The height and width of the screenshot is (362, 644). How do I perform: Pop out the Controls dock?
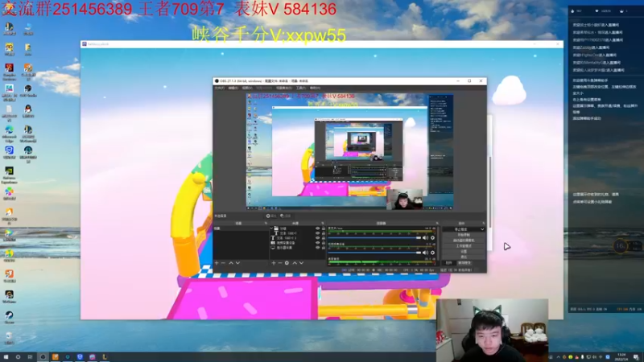coord(484,224)
